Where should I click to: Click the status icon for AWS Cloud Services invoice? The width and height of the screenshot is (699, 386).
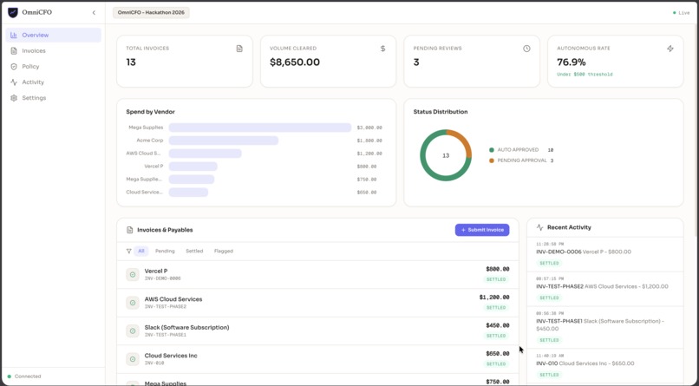[x=133, y=303]
